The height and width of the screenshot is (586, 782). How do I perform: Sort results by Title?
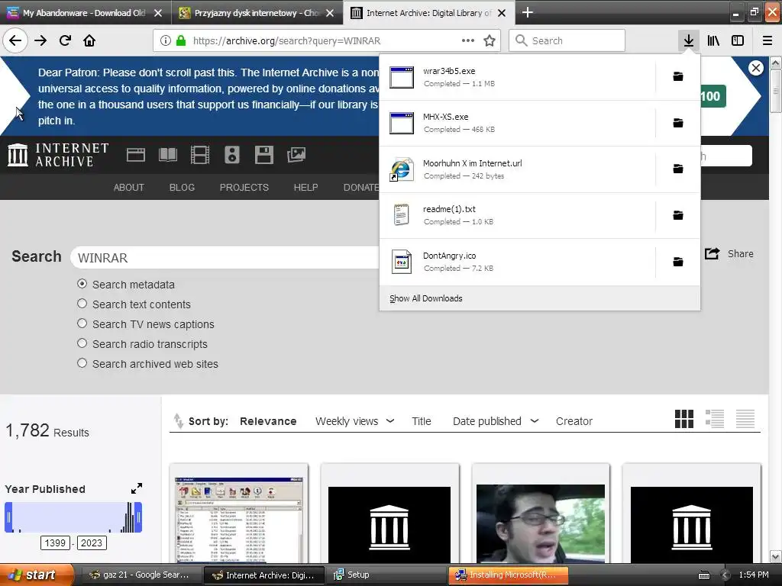(x=422, y=421)
